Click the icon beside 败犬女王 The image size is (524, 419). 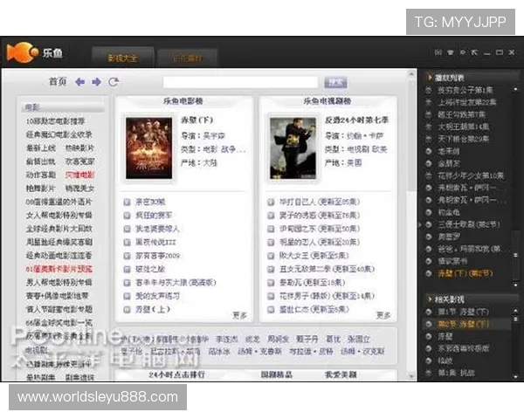271,256
